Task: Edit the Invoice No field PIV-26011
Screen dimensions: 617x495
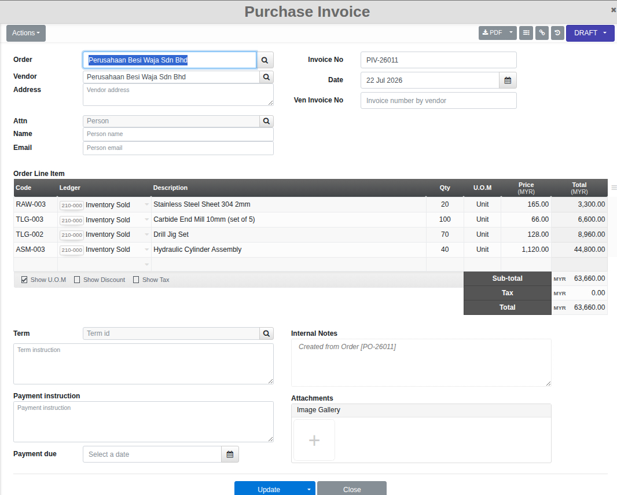Action: click(438, 60)
